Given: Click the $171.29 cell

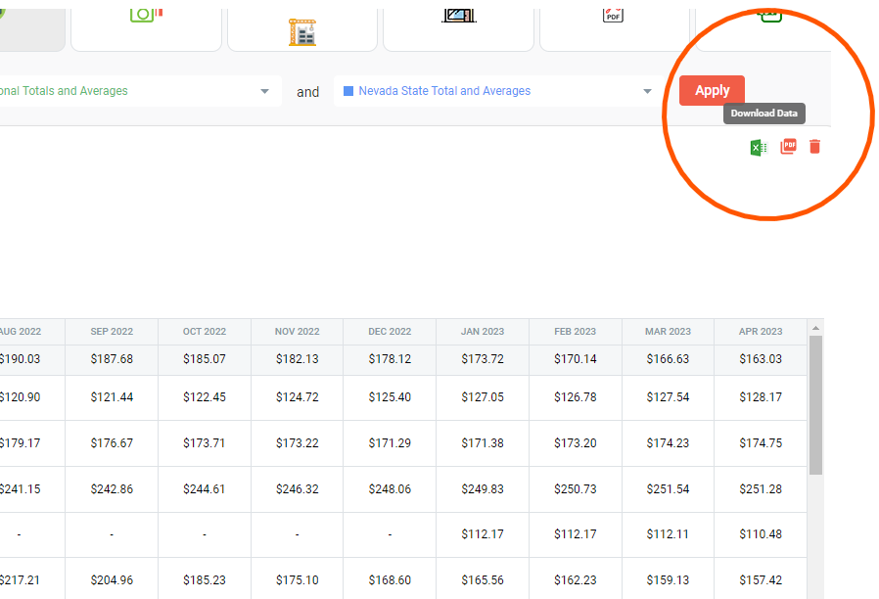Looking at the screenshot, I should click(x=390, y=443).
